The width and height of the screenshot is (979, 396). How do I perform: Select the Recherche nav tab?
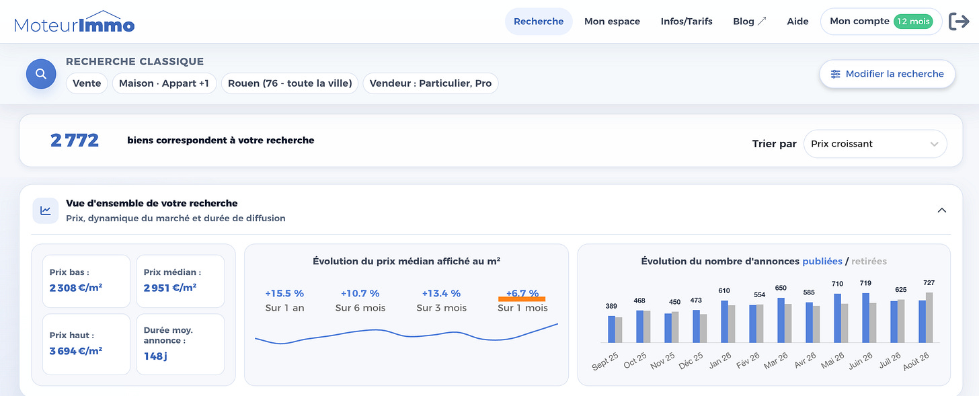click(539, 22)
